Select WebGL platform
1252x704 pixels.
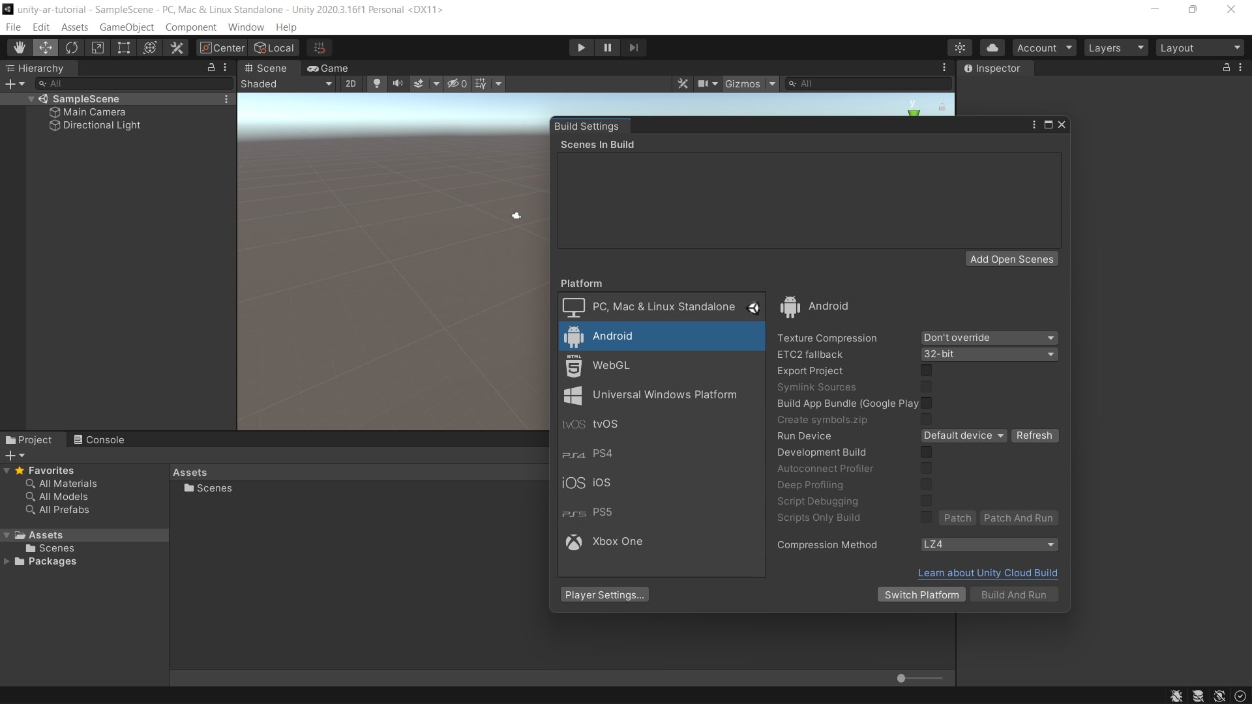click(x=662, y=366)
